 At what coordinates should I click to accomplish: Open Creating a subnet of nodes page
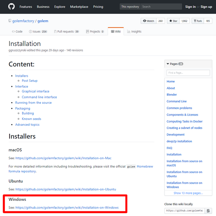(x=185, y=128)
